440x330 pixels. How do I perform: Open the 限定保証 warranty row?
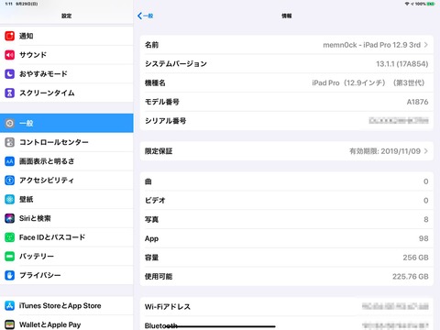click(x=287, y=151)
